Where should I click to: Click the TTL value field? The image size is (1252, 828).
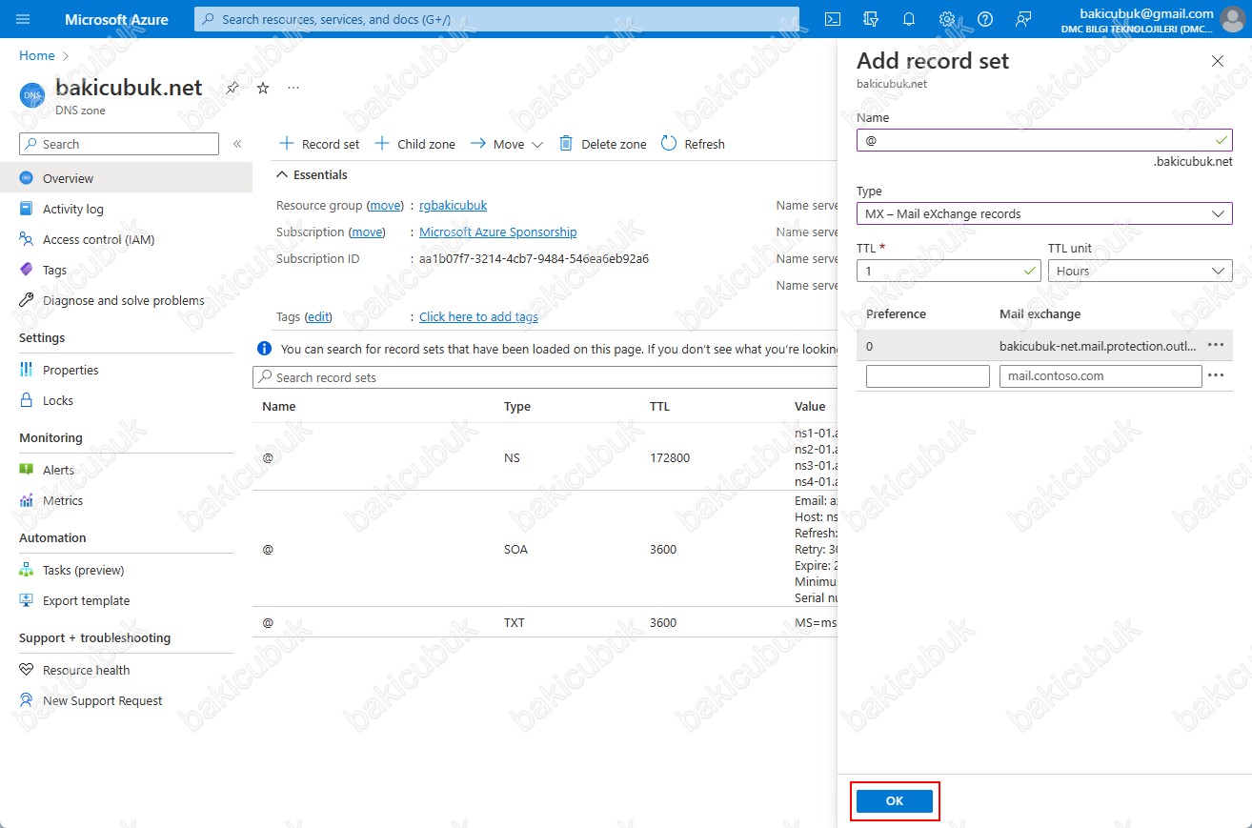[x=948, y=271]
